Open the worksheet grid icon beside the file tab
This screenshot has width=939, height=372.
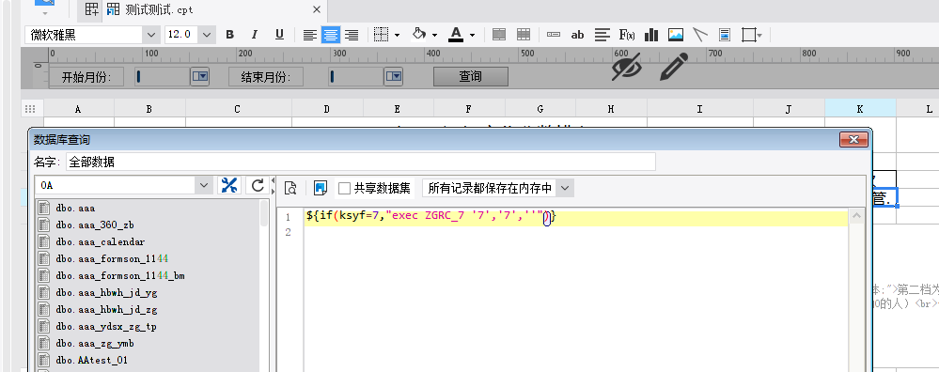[x=91, y=9]
